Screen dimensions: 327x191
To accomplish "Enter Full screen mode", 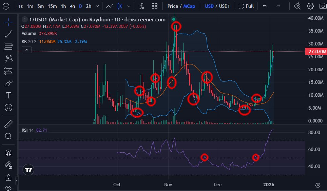I will pyautogui.click(x=246, y=6).
